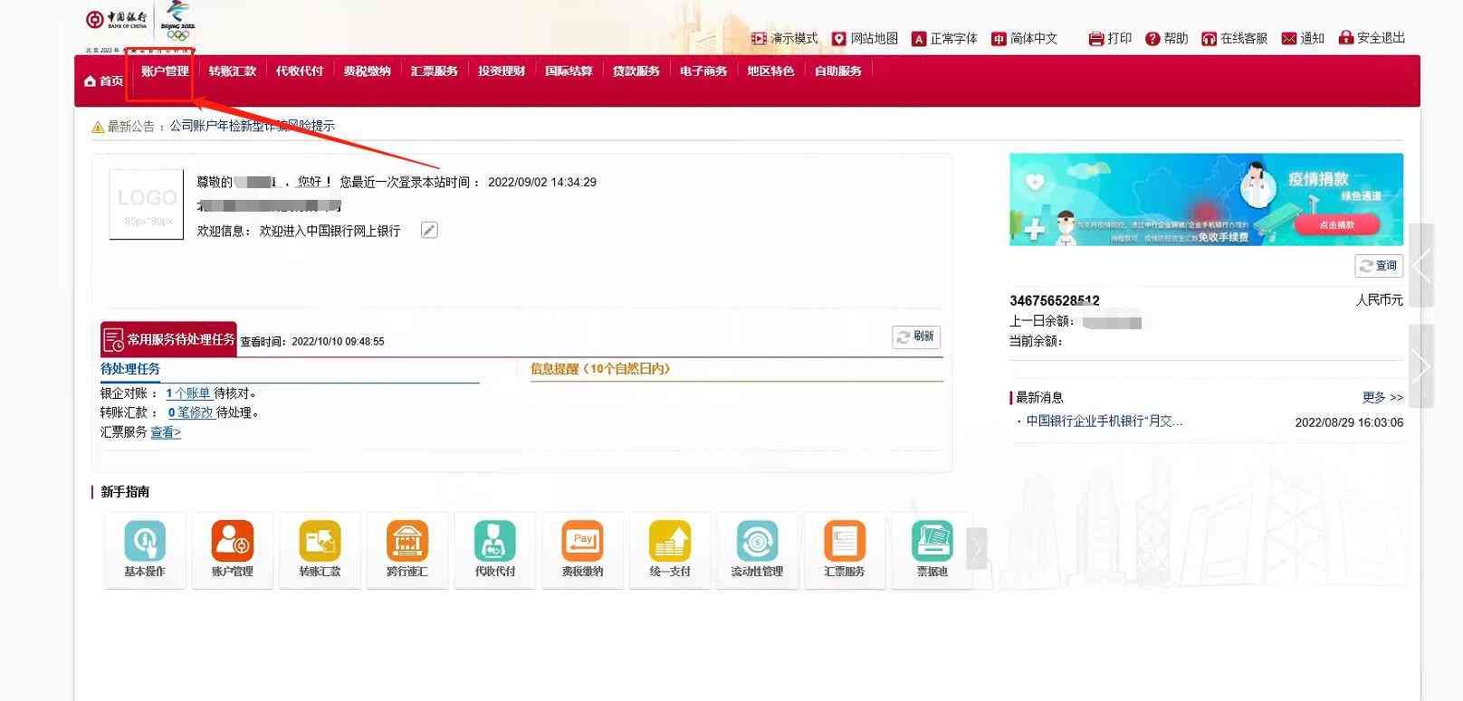Go to 首页 home in navigation bar
The image size is (1463, 701).
(103, 81)
